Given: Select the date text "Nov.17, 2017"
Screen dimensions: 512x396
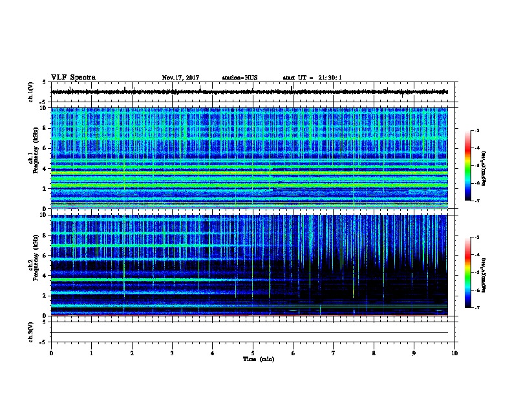Looking at the screenshot, I should click(x=180, y=78).
